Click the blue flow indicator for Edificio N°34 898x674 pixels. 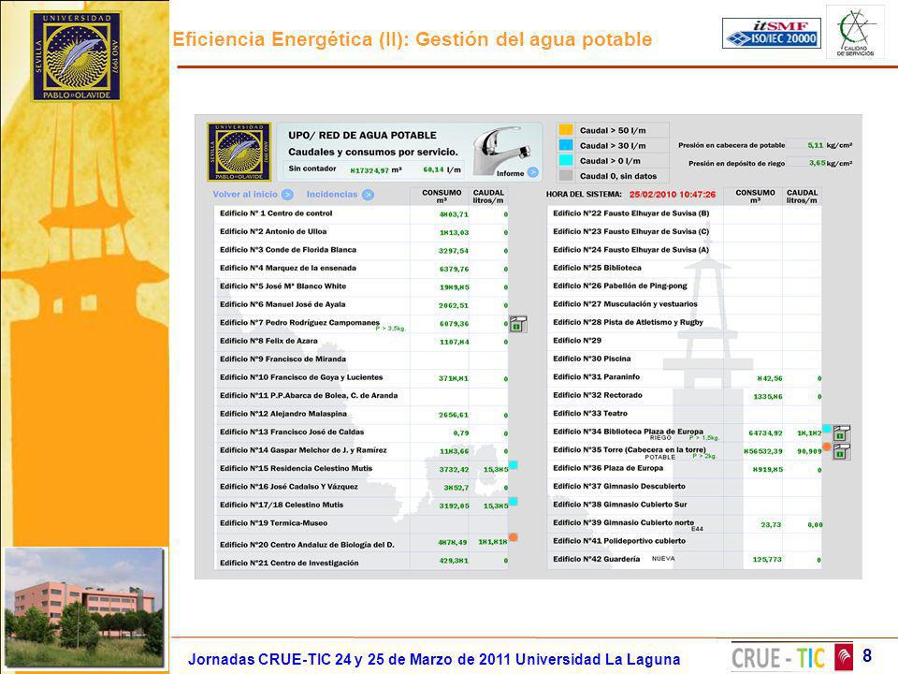tap(826, 428)
